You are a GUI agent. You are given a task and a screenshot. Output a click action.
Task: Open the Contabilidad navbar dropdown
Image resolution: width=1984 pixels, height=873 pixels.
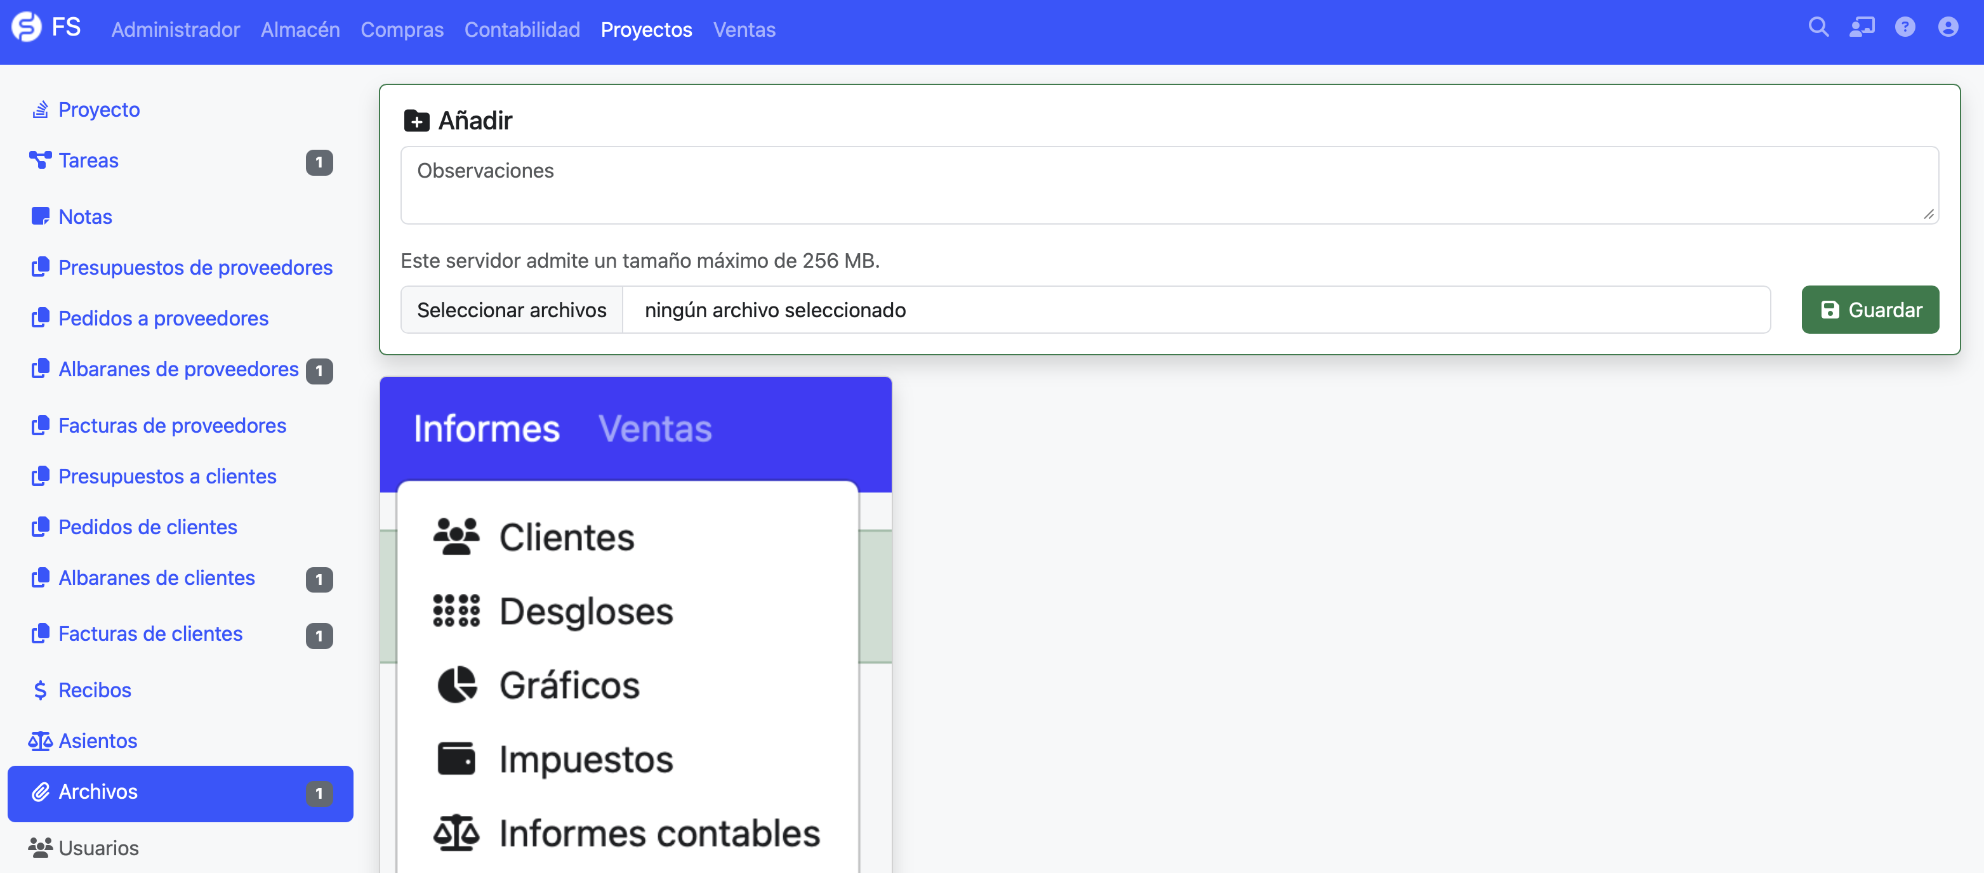click(x=522, y=30)
